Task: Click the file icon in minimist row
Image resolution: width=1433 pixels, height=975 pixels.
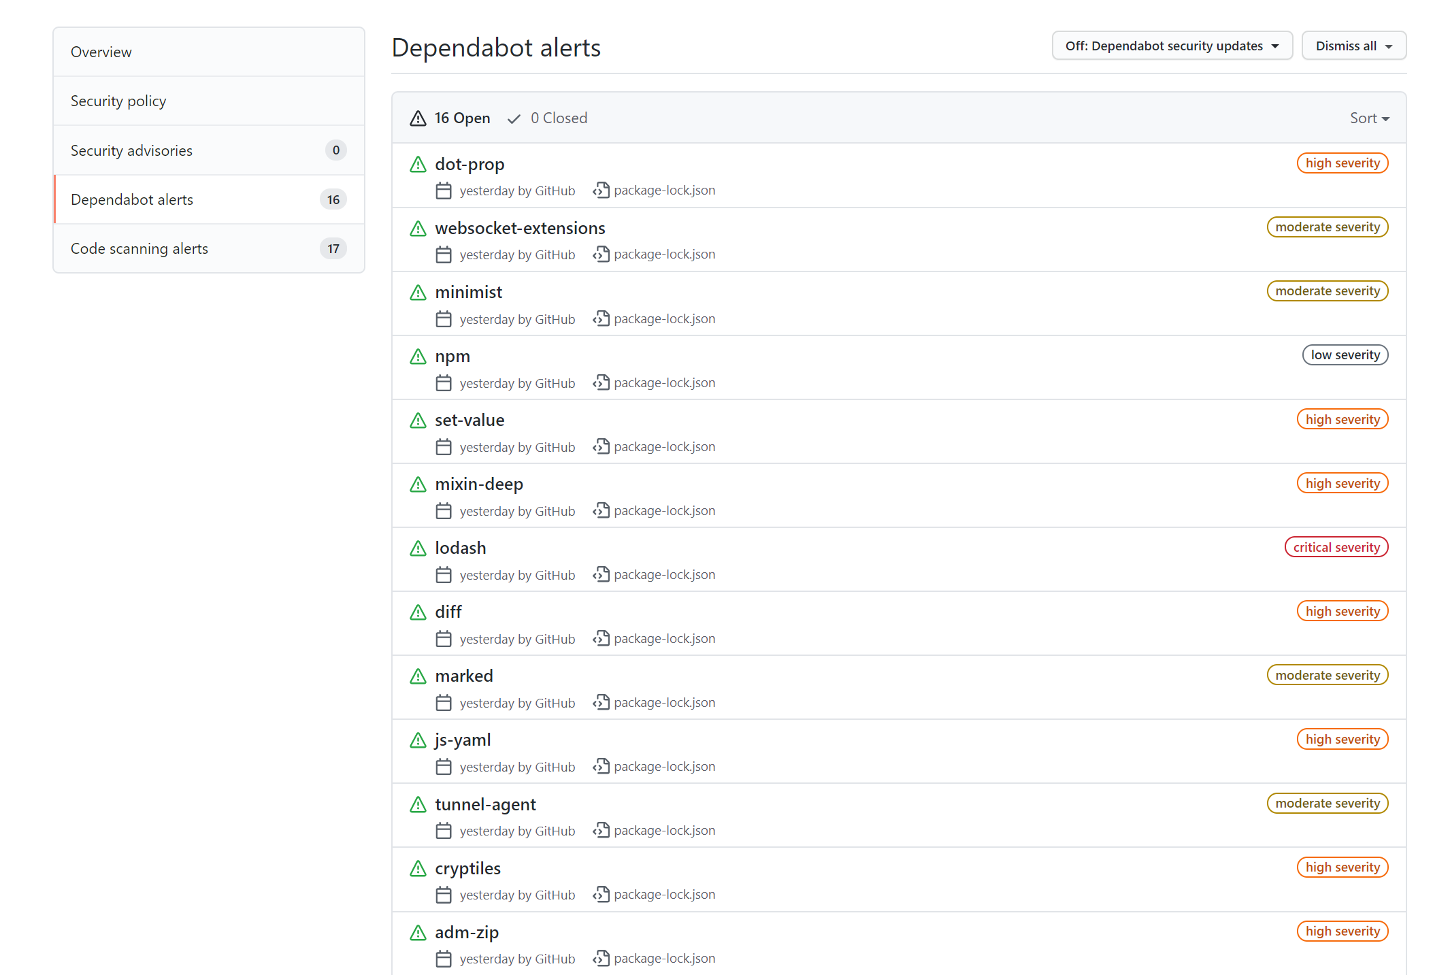Action: click(601, 319)
